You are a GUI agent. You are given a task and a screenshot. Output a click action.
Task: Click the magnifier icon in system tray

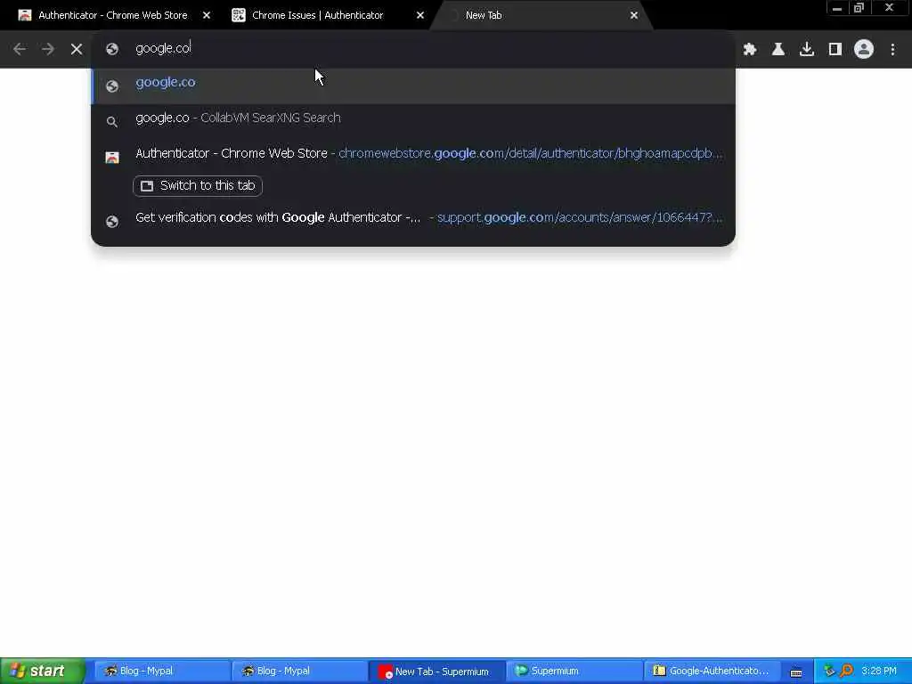[x=846, y=671]
